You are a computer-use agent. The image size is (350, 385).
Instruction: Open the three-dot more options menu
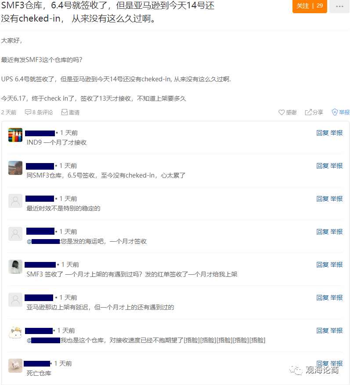[x=339, y=6]
